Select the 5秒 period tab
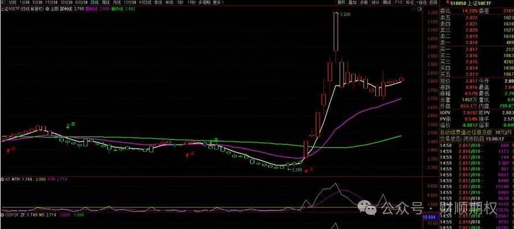This screenshot has width=514, height=229. pyautogui.click(x=180, y=2)
